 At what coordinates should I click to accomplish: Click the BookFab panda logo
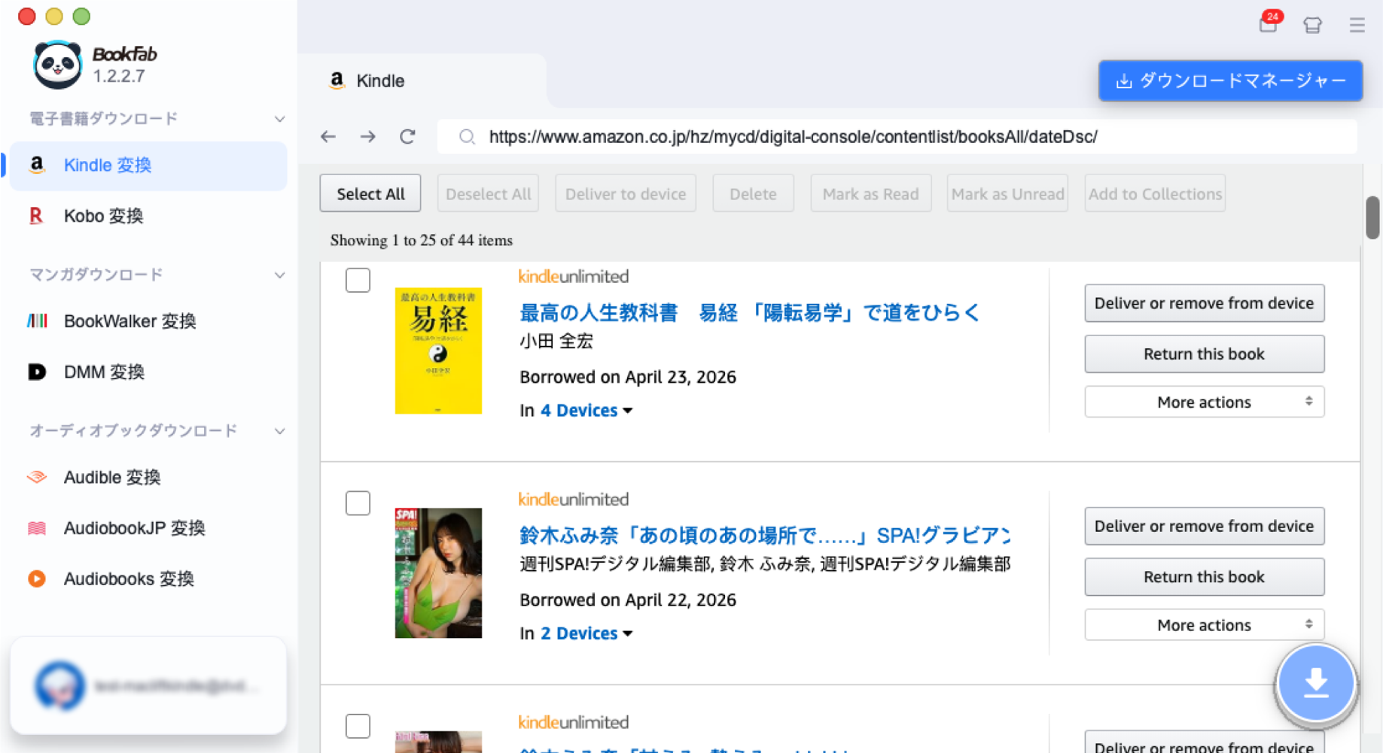(58, 65)
